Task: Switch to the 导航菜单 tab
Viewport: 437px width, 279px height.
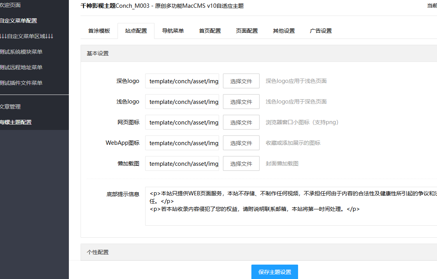Action: 173,31
